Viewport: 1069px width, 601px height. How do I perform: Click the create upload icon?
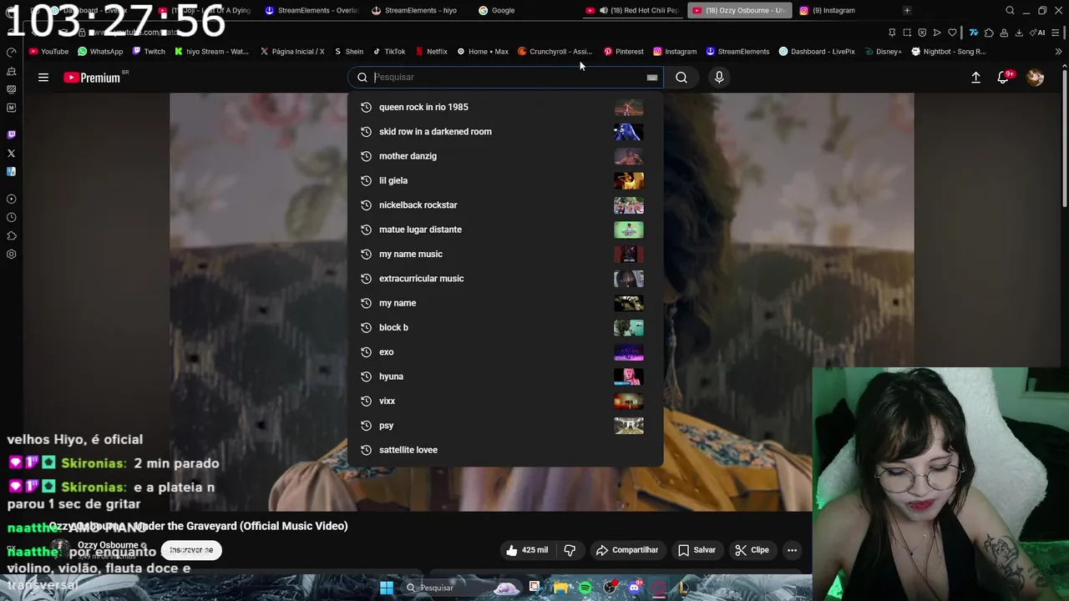[975, 78]
